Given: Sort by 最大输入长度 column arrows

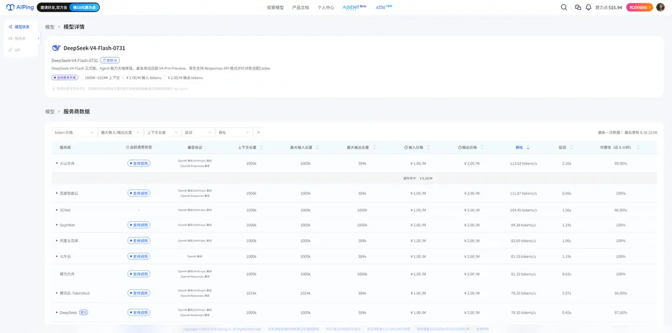Looking at the screenshot, I should [317, 147].
